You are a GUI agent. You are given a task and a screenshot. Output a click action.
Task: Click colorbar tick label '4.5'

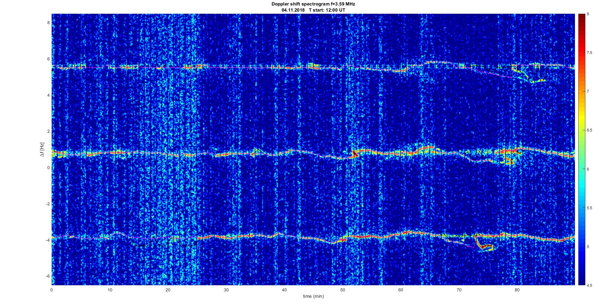click(x=590, y=285)
